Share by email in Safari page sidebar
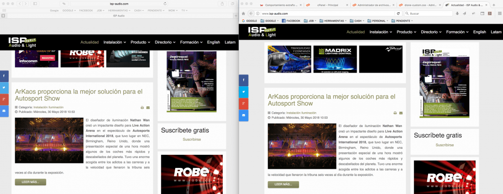503x194 pixels. pyautogui.click(x=4, y=110)
